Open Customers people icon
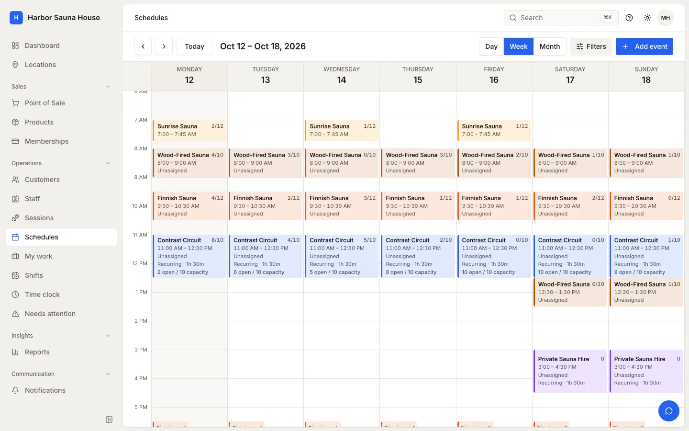This screenshot has width=689, height=431. [x=15, y=180]
